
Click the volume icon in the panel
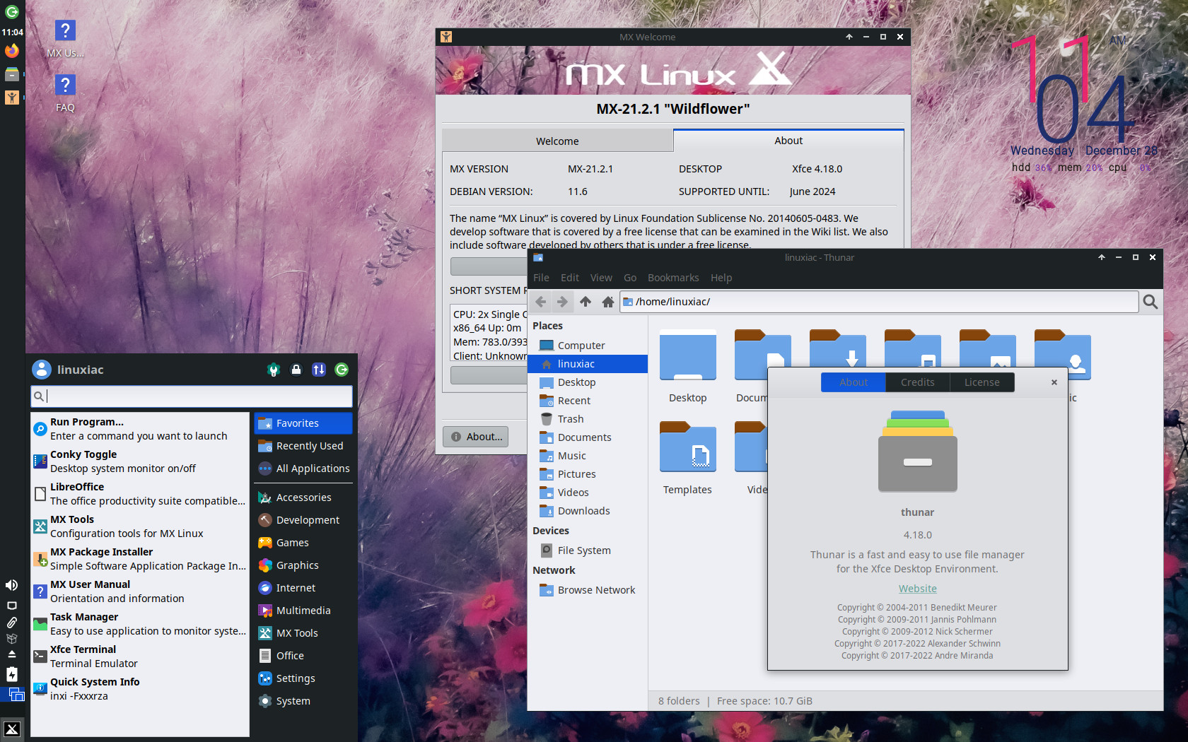[12, 585]
